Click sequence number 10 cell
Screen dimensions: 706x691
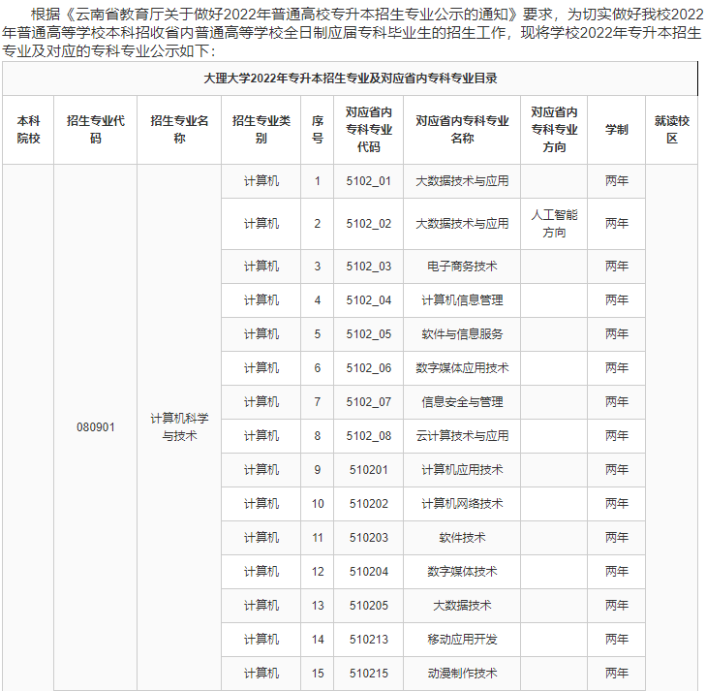(x=318, y=504)
